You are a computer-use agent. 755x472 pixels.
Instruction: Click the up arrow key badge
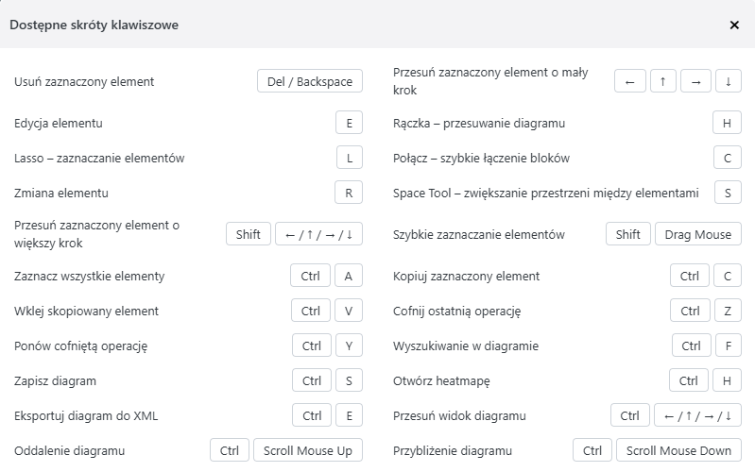663,81
